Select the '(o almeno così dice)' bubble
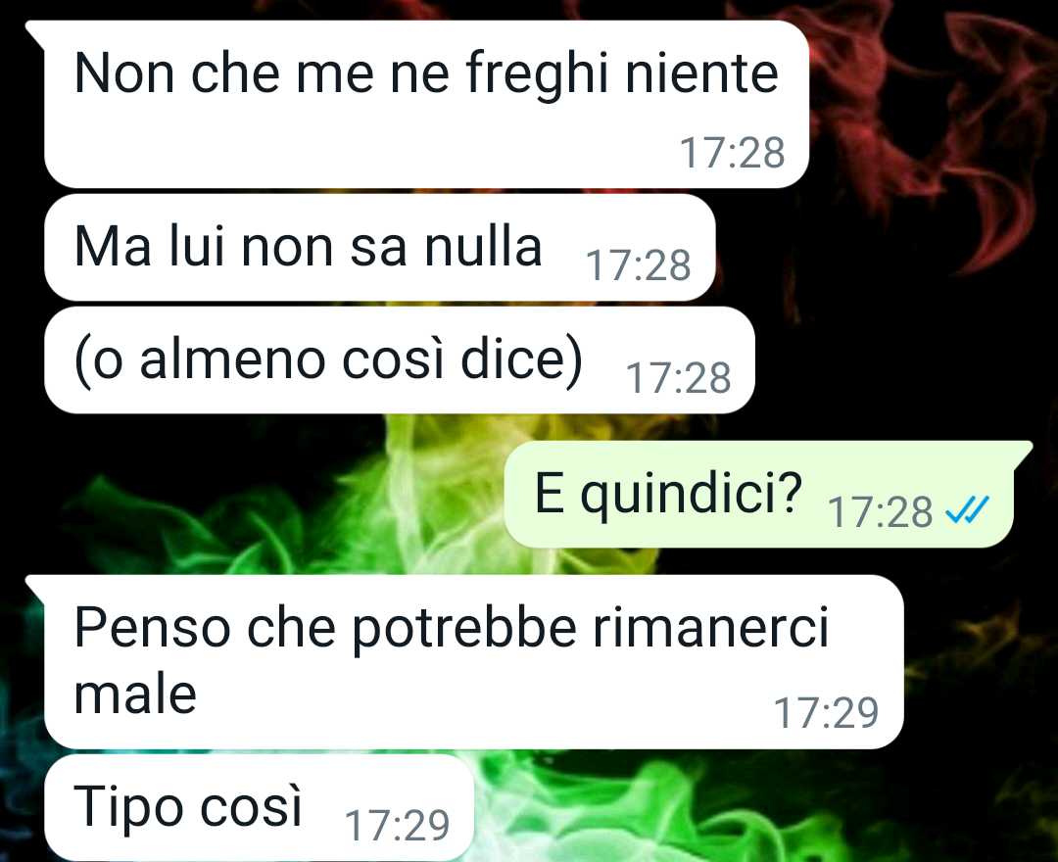The height and width of the screenshot is (862, 1058). pos(400,360)
